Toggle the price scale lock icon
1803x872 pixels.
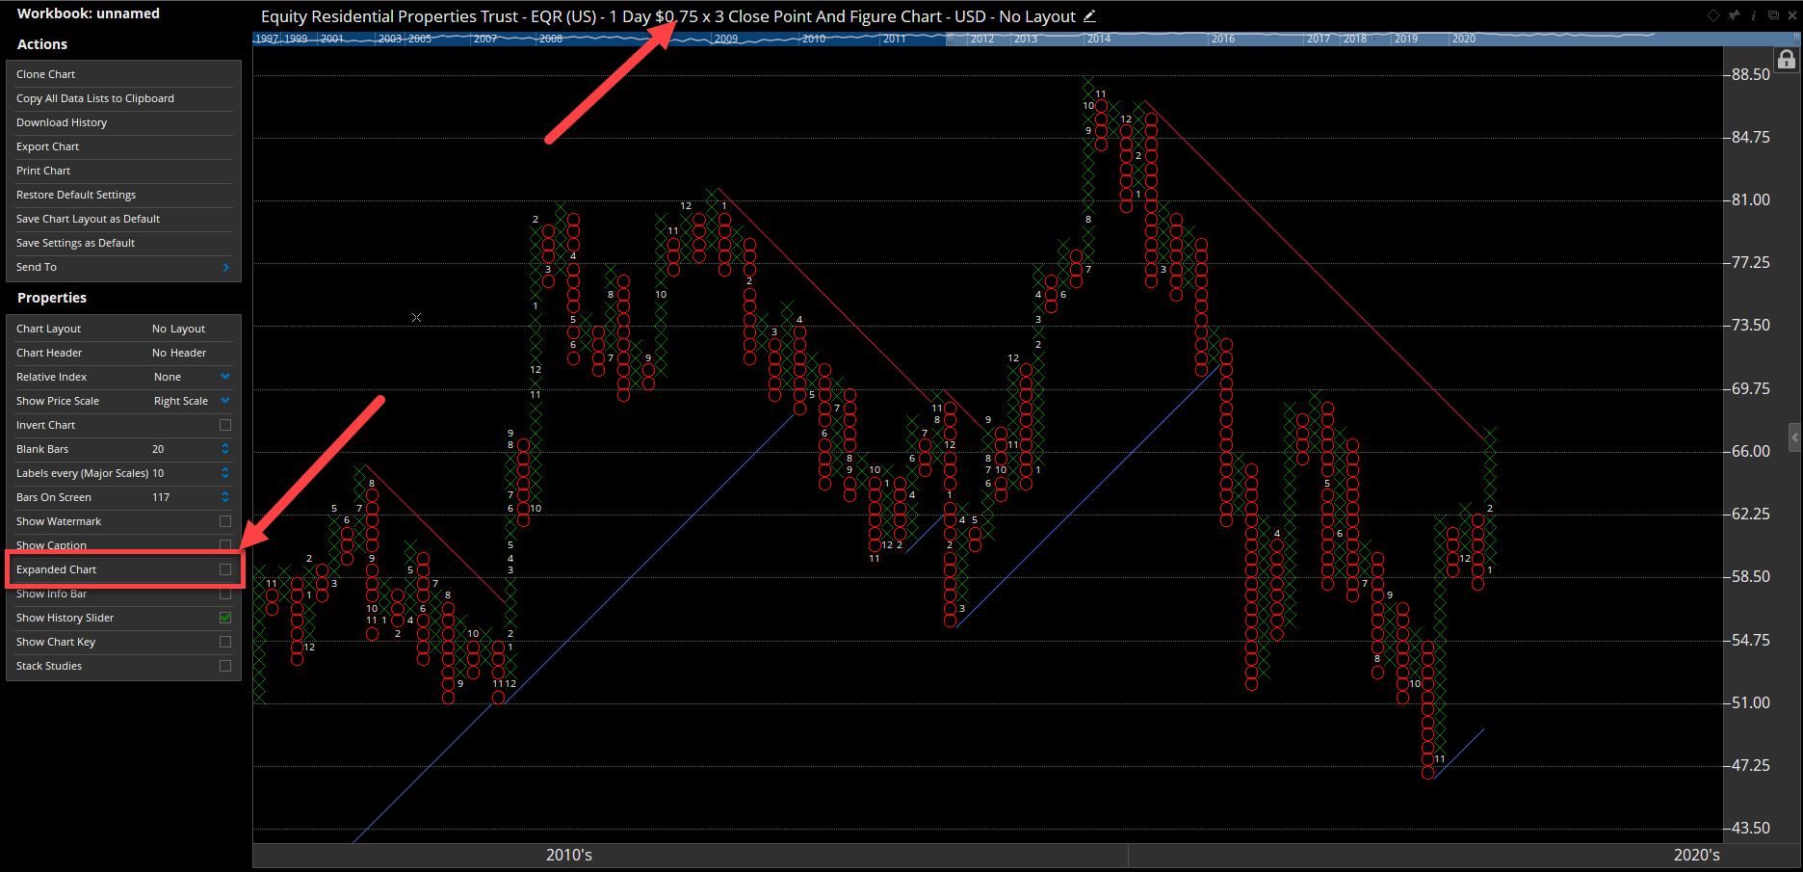point(1787,60)
